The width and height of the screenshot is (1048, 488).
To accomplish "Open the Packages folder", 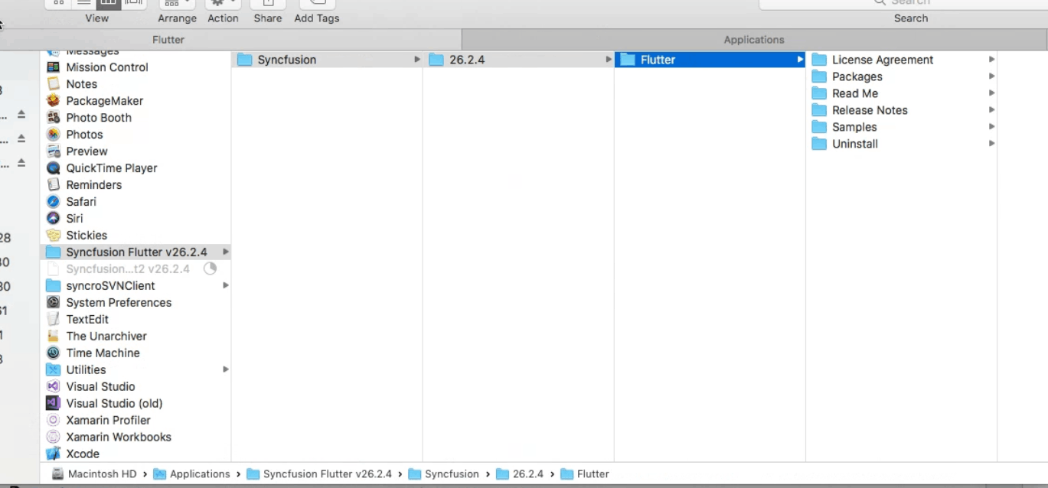I will click(902, 76).
